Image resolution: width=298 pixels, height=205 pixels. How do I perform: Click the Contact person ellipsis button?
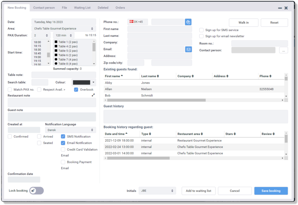(x=283, y=50)
